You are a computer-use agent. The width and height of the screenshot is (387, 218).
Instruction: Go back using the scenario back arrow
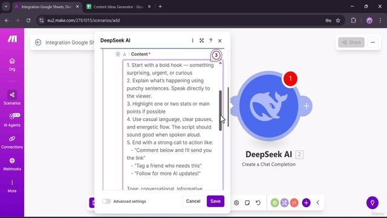click(38, 42)
